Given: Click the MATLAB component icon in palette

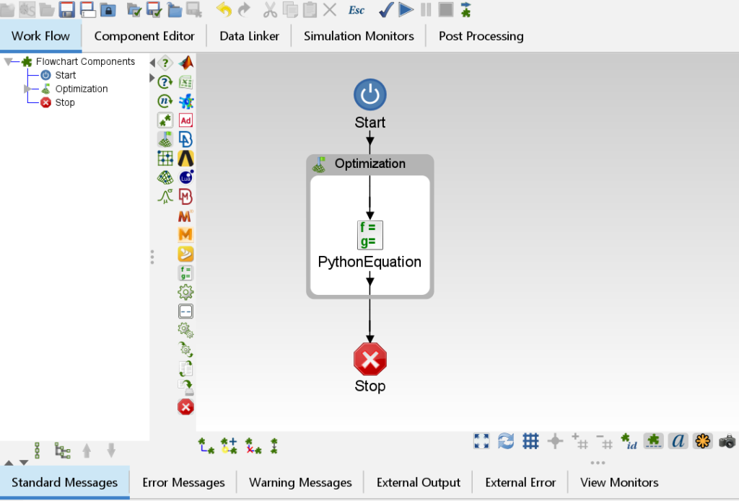Looking at the screenshot, I should coord(185,63).
